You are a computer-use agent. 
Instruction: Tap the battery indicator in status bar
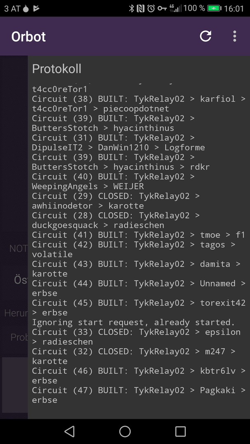point(214,9)
